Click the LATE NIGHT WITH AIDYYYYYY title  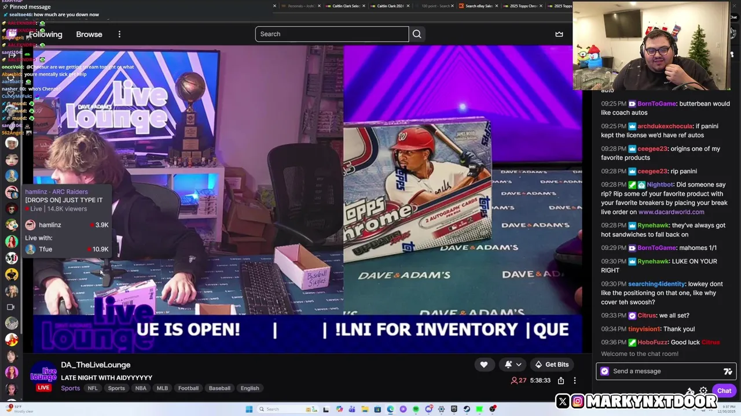(107, 378)
